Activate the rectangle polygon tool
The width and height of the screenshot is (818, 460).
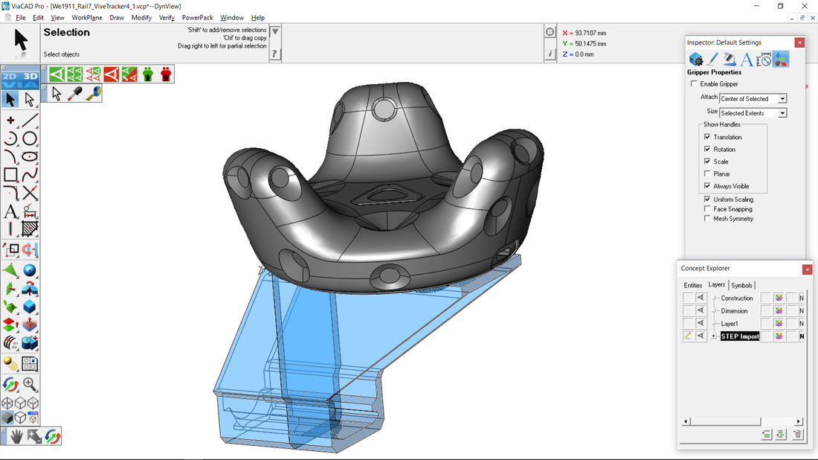[x=10, y=175]
